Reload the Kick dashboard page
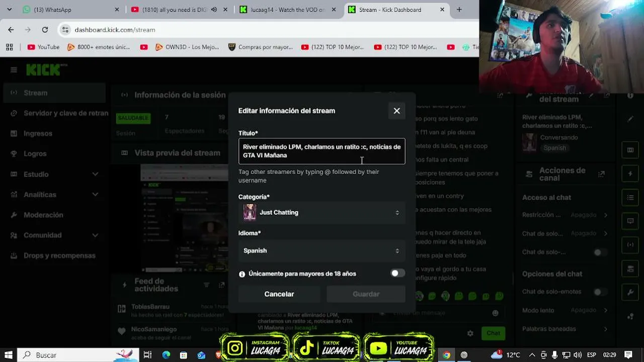Screen dimensions: 644x362 click(45, 30)
